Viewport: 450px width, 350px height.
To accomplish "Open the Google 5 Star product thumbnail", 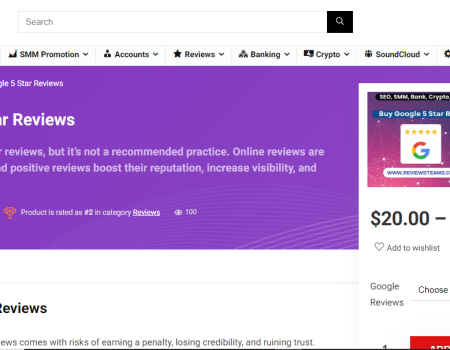I will [408, 139].
